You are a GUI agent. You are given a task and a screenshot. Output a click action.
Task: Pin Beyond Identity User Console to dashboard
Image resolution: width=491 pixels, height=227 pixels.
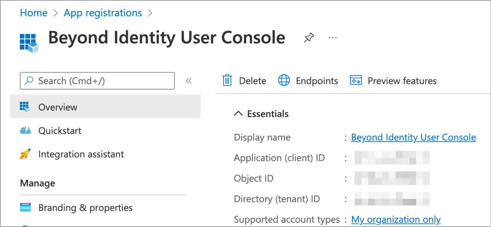(309, 37)
